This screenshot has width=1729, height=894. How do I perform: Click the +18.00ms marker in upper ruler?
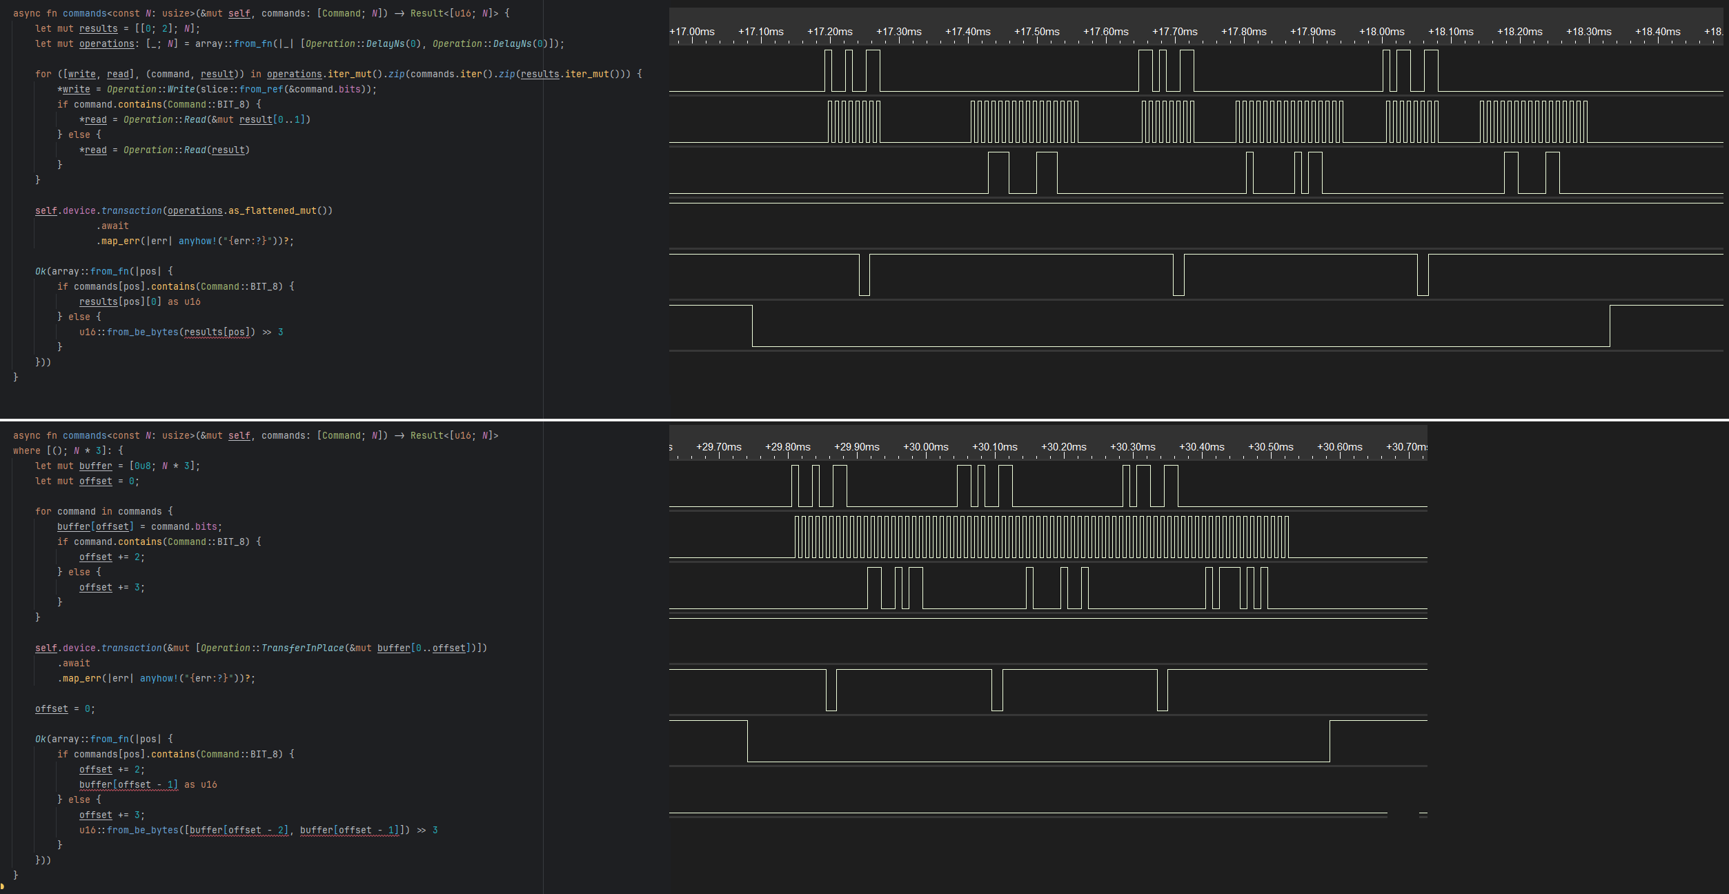coord(1381,32)
